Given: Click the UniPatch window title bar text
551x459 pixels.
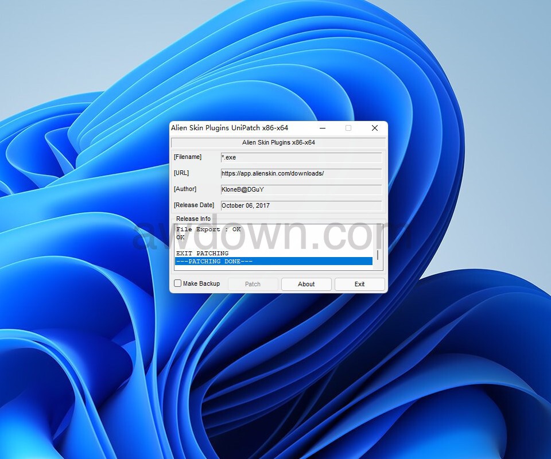Looking at the screenshot, I should point(230,128).
